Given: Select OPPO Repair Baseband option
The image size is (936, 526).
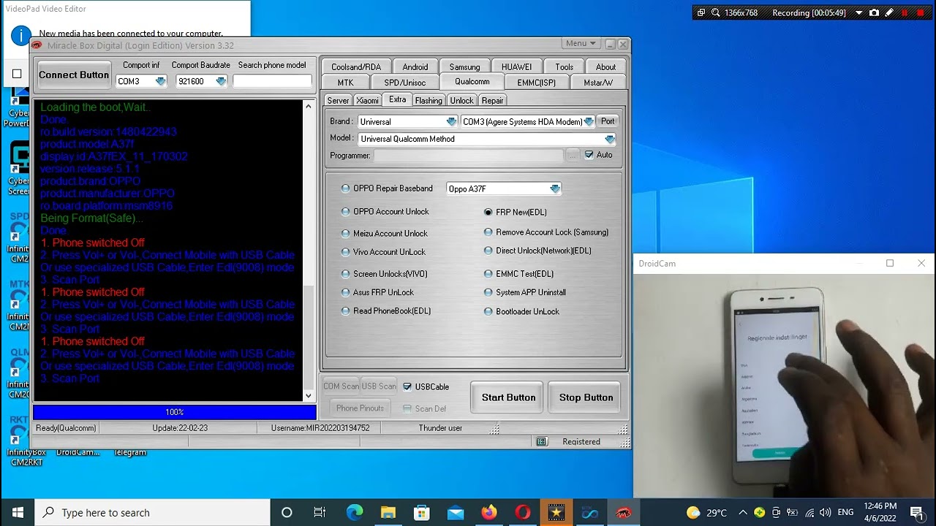Looking at the screenshot, I should [x=387, y=188].
